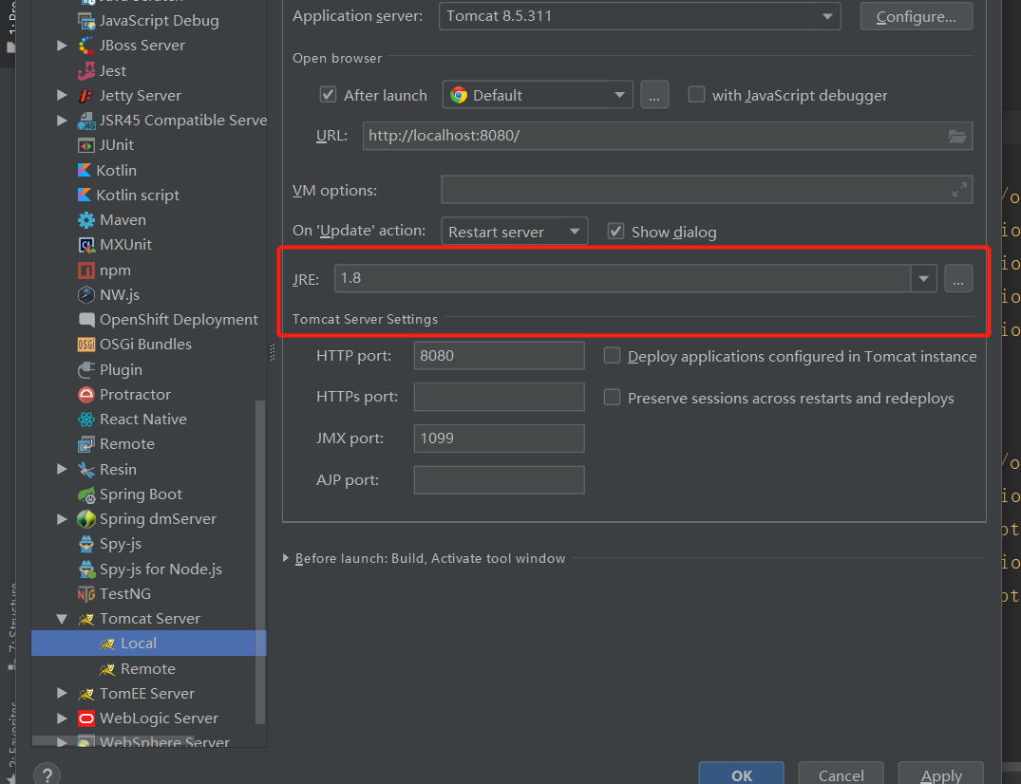1021x784 pixels.
Task: Click the folder icon in URL field
Action: coord(957,136)
